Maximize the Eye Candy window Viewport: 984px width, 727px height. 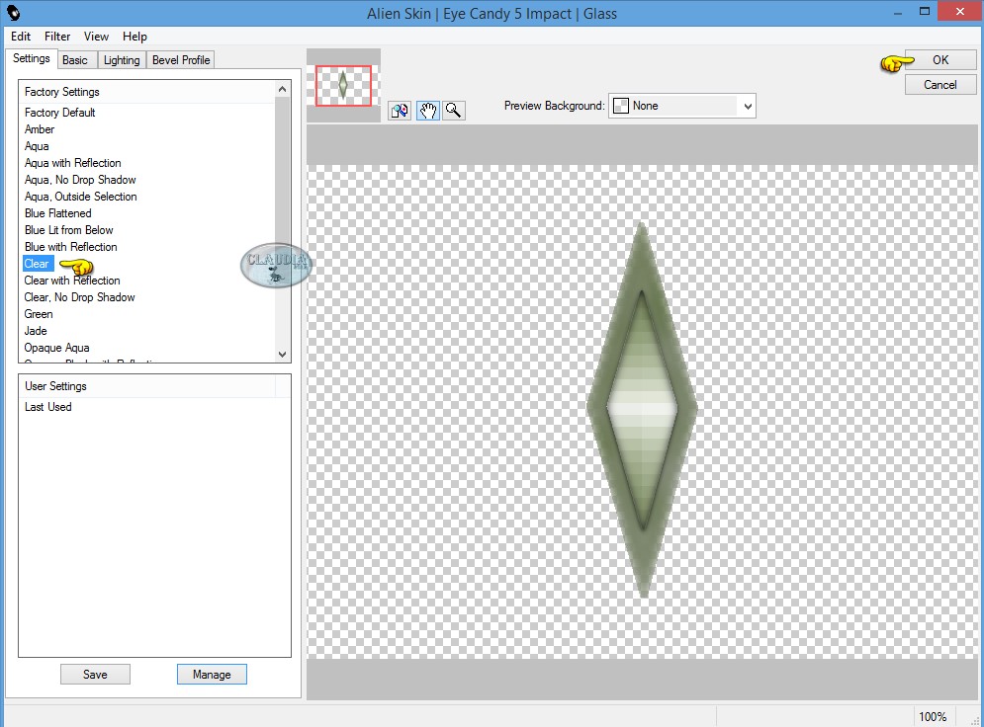[925, 11]
